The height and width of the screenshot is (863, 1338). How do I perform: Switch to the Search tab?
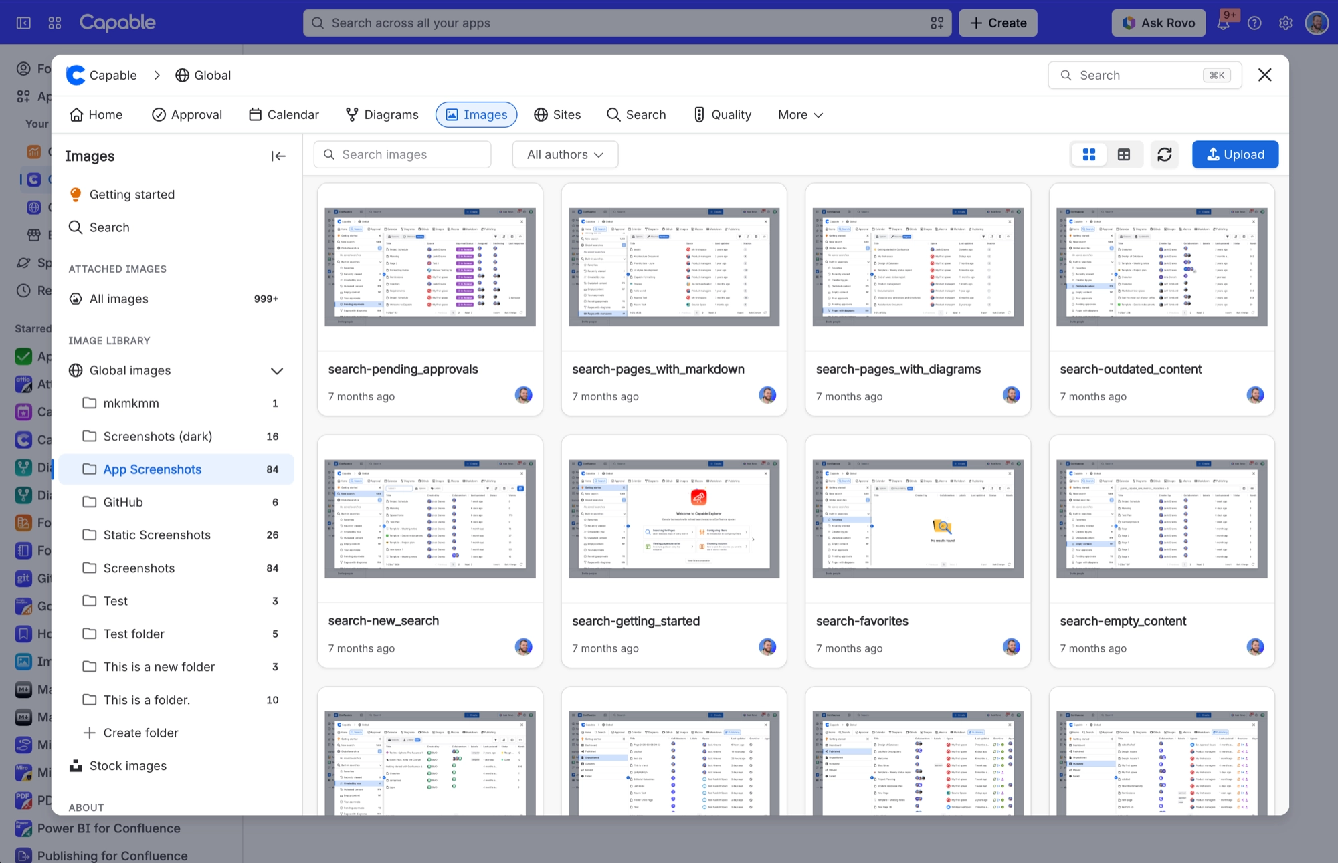point(636,115)
